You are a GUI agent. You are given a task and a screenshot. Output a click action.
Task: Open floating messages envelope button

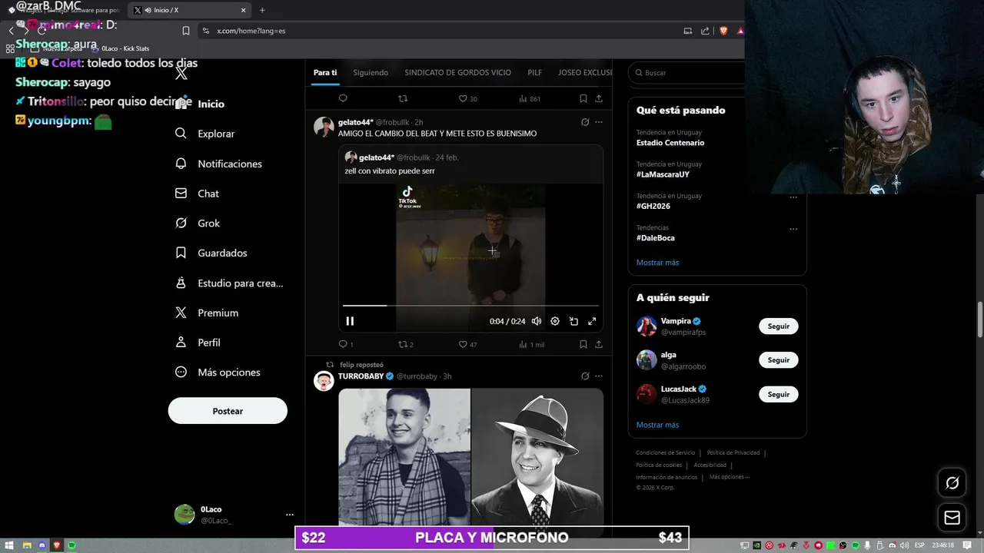pos(952,518)
